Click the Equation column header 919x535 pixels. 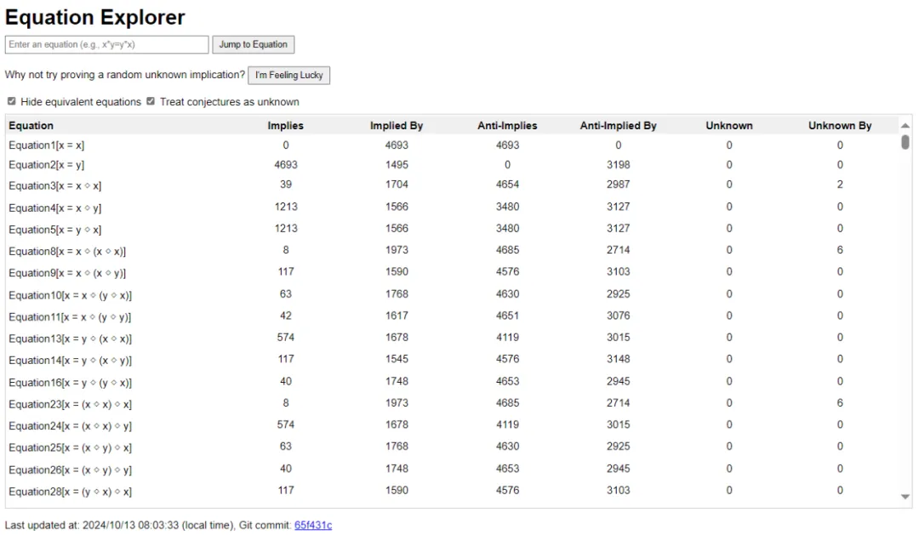click(x=31, y=125)
